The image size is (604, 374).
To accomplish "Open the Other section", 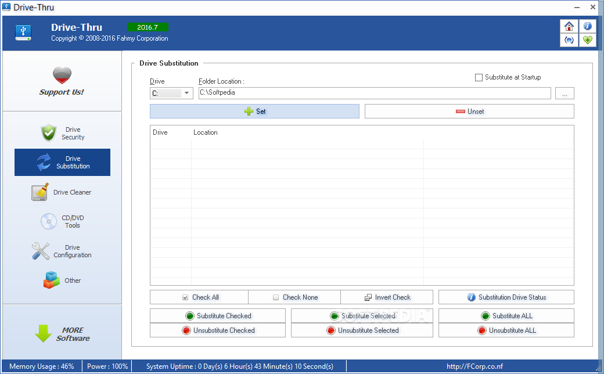I will click(62, 280).
